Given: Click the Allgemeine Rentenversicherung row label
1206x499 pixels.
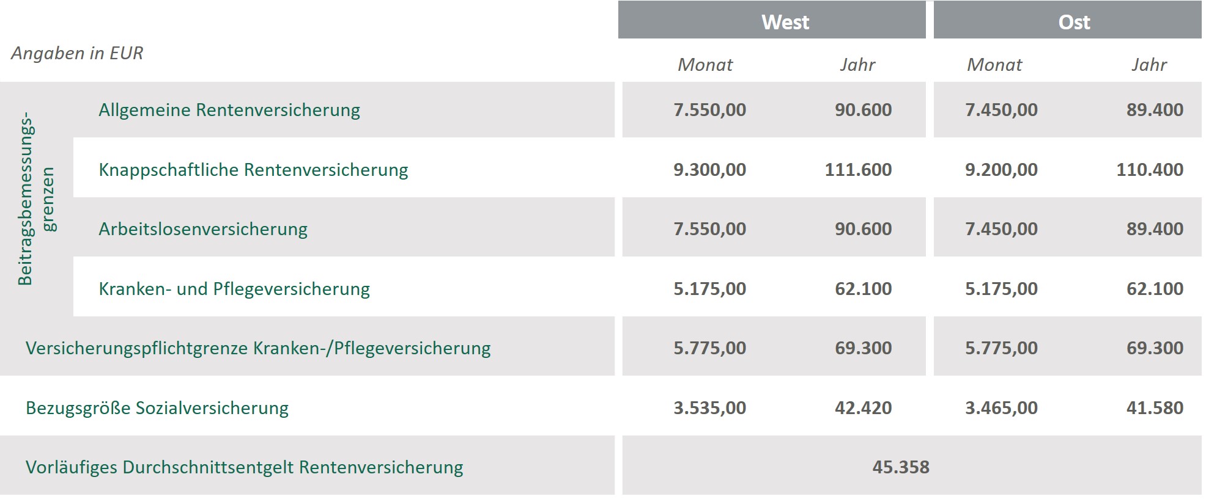Looking at the screenshot, I should coord(229,110).
